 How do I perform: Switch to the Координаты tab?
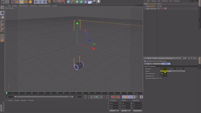[157, 64]
